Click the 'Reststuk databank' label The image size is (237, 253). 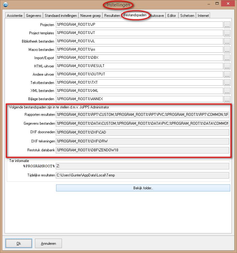click(x=41, y=150)
